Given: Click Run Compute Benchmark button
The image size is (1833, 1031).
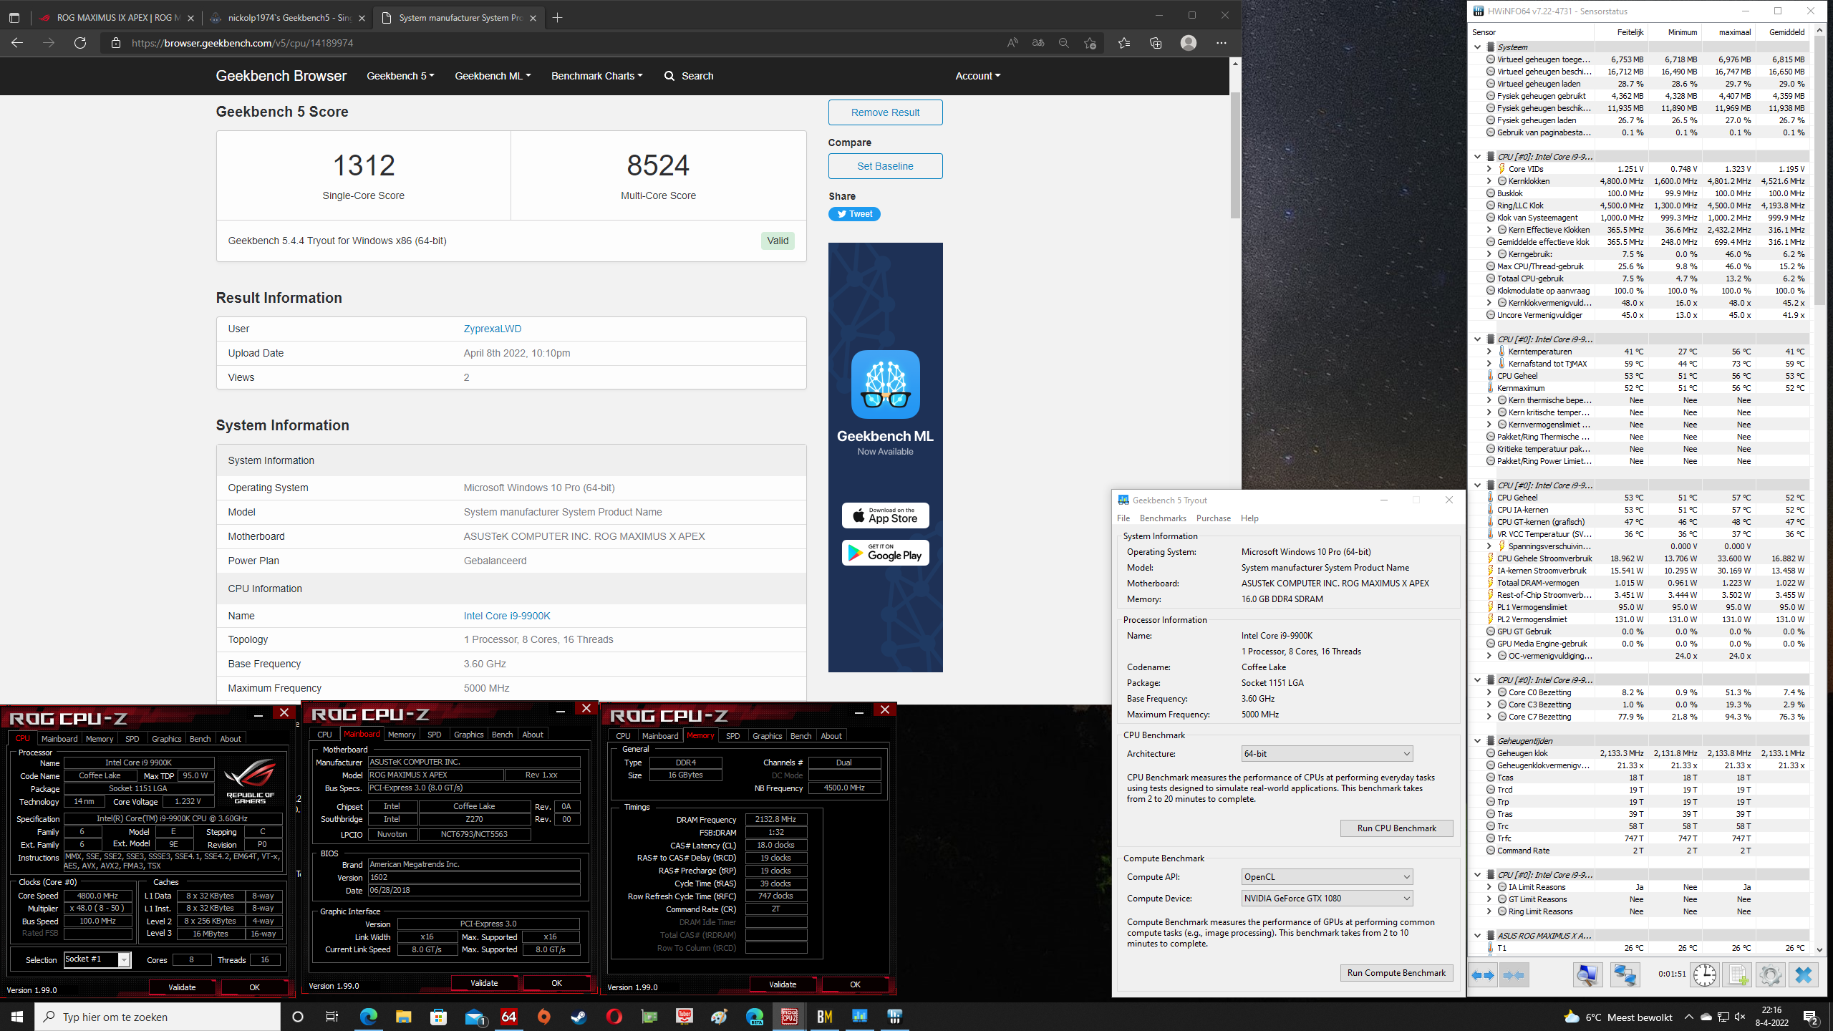Looking at the screenshot, I should pyautogui.click(x=1396, y=973).
